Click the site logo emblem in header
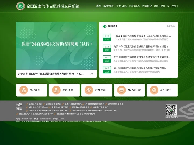The height and width of the screenshot is (145, 194). (x=20, y=6)
